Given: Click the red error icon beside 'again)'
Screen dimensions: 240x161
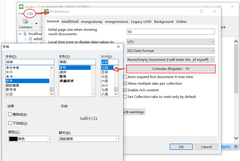Looking at the screenshot, I should pos(236,146).
